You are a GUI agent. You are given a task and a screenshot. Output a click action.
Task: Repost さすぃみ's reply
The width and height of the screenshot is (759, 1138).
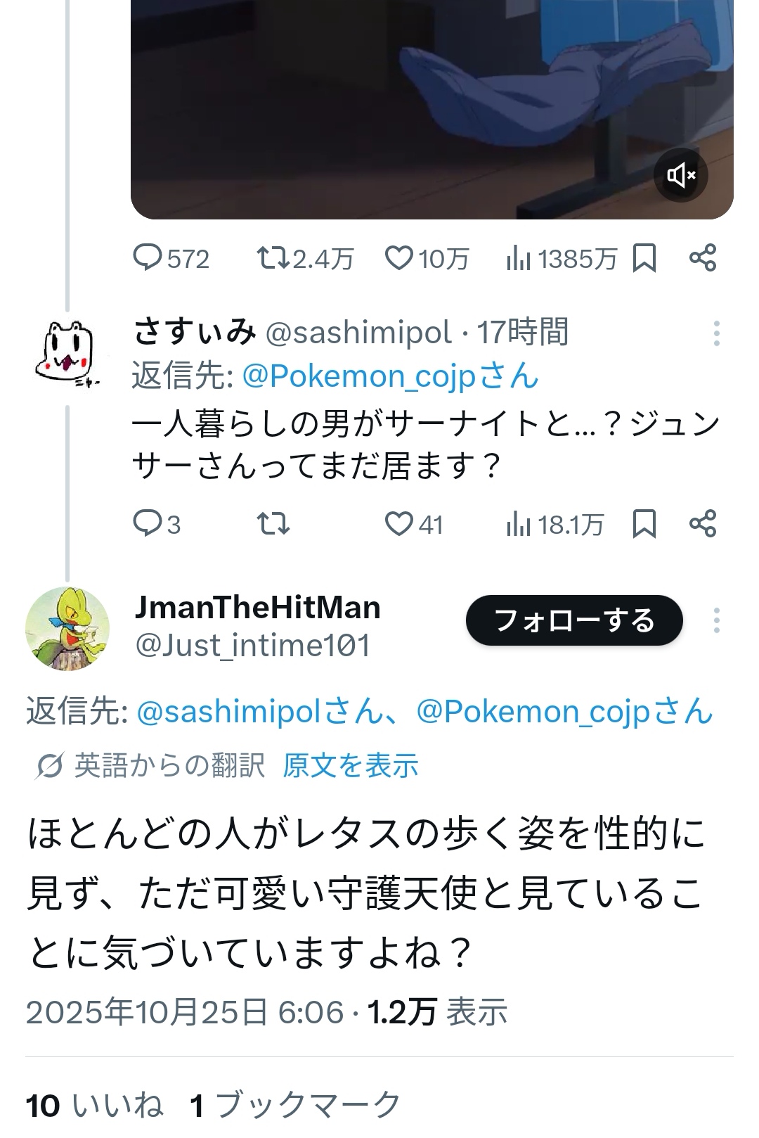[273, 524]
